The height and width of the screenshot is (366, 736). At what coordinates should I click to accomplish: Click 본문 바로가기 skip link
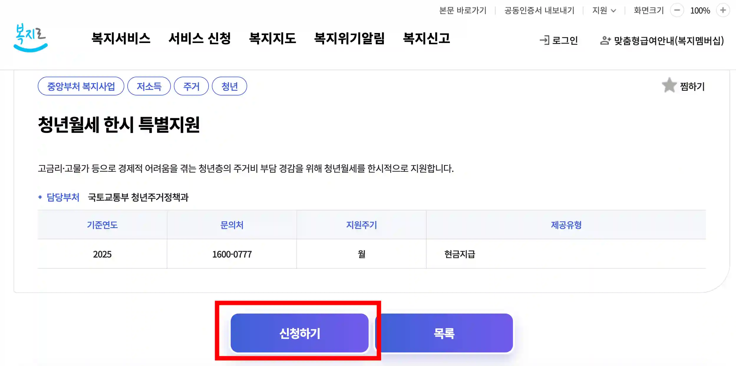(x=463, y=10)
